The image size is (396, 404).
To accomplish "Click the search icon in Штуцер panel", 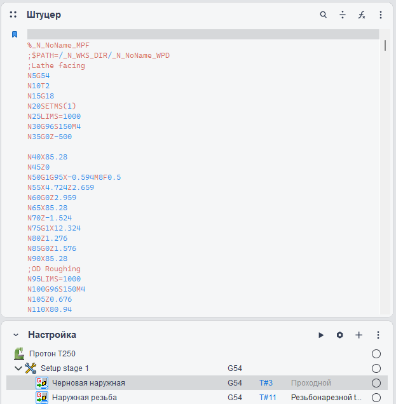I will pos(324,15).
